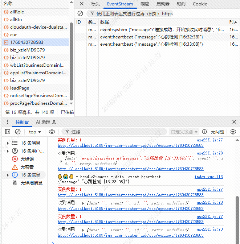
Task: Open the top context dropdown
Action: pyautogui.click(x=35, y=132)
